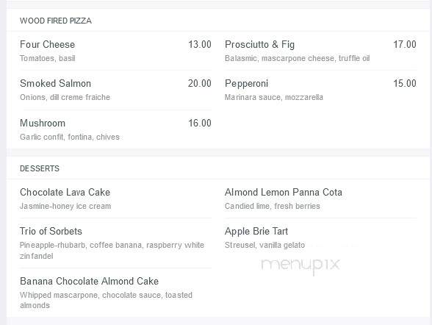Click the Trio of Sorbets dessert
Image resolution: width=432 pixels, height=325 pixels.
51,232
